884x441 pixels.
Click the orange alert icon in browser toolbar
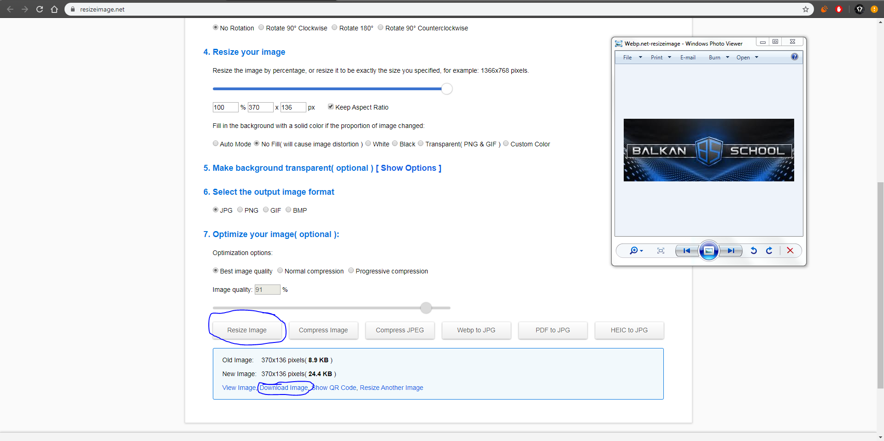[874, 9]
